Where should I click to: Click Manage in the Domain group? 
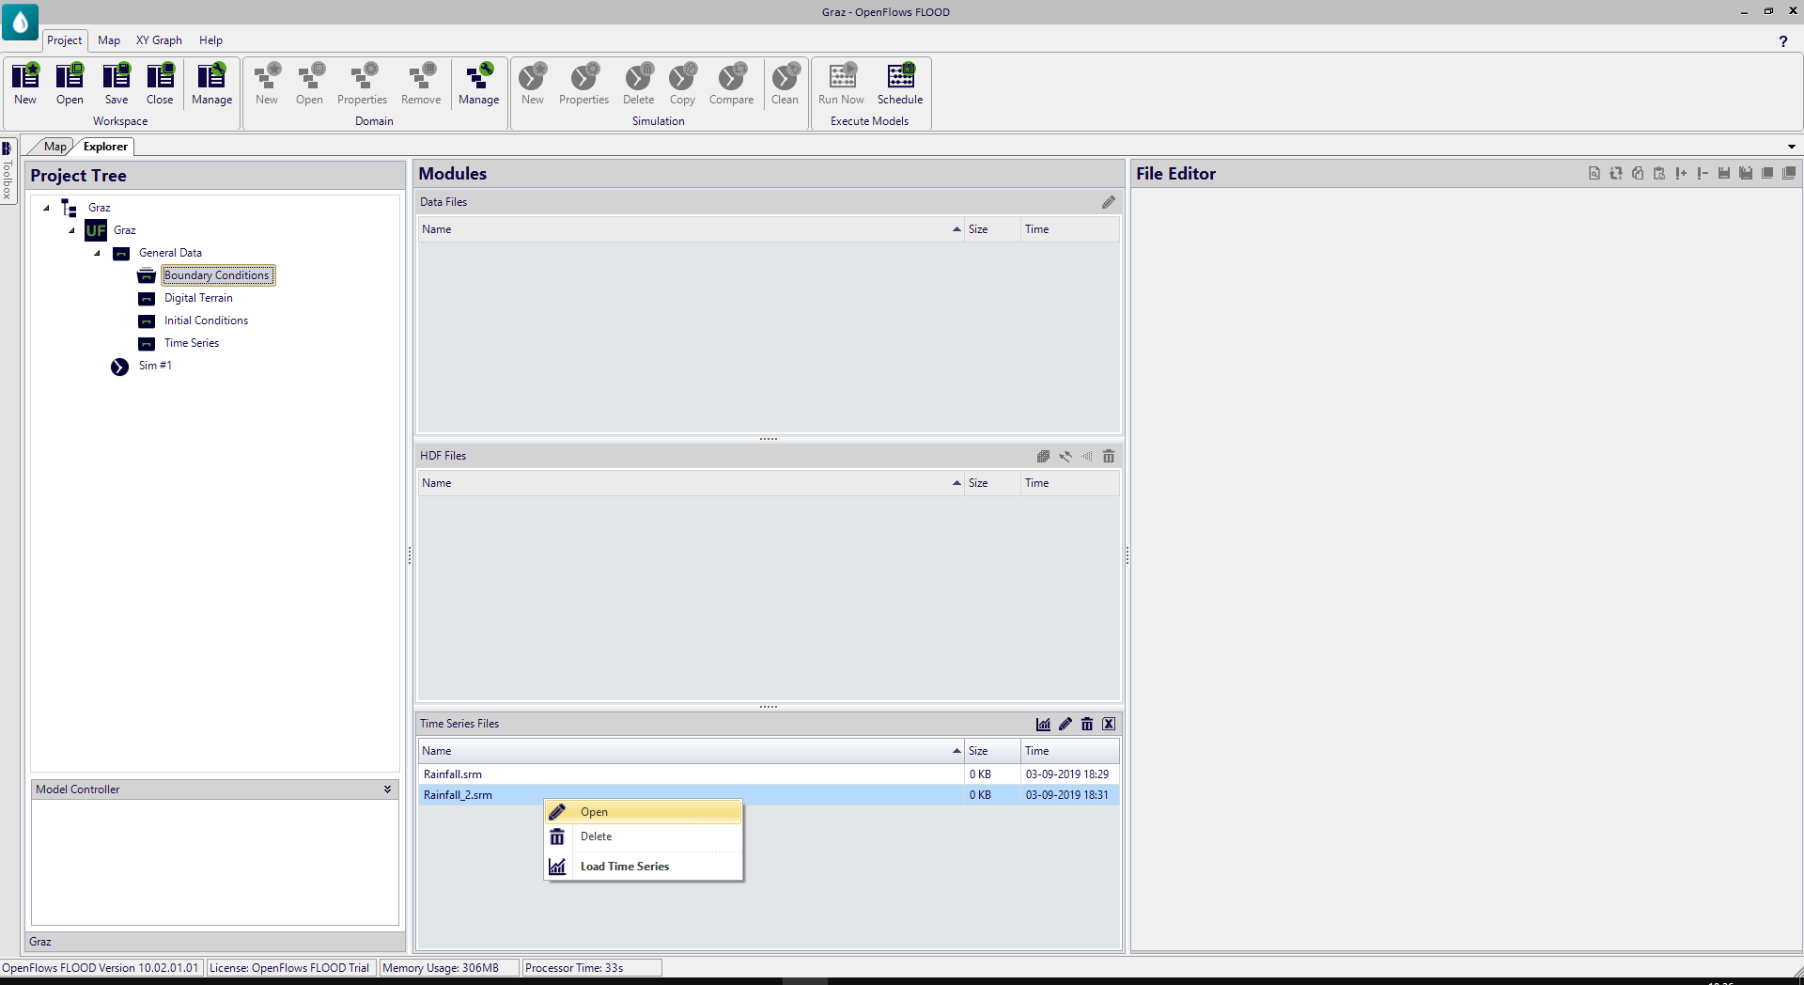pyautogui.click(x=478, y=84)
